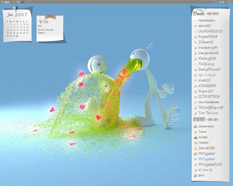Click yellow status icon beside gray MrEggsalad

click(196, 154)
